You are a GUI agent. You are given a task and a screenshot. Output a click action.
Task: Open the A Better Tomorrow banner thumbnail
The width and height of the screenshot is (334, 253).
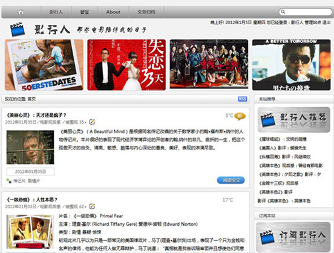tap(292, 65)
